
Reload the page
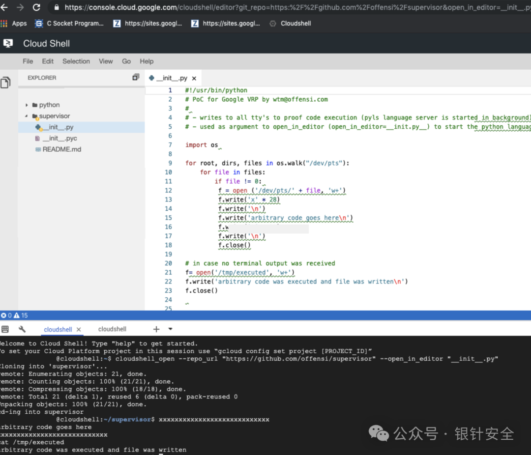click(36, 7)
